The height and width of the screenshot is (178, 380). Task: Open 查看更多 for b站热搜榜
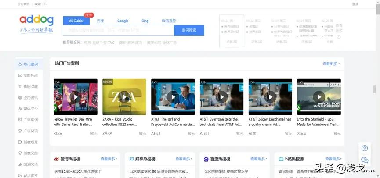click(x=333, y=159)
